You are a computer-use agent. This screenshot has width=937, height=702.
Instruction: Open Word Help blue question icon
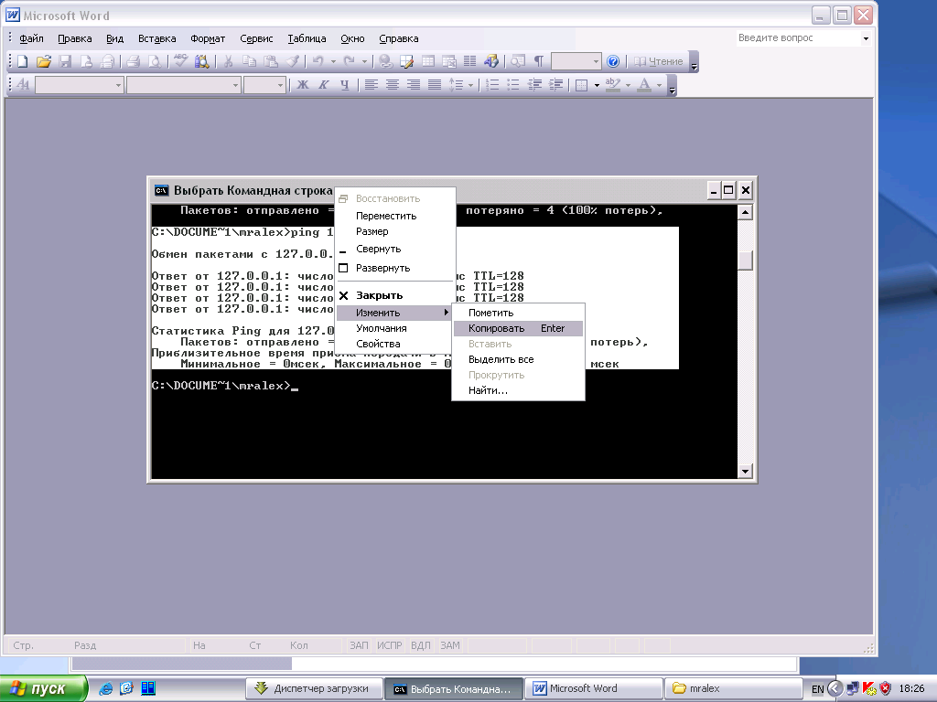(613, 61)
